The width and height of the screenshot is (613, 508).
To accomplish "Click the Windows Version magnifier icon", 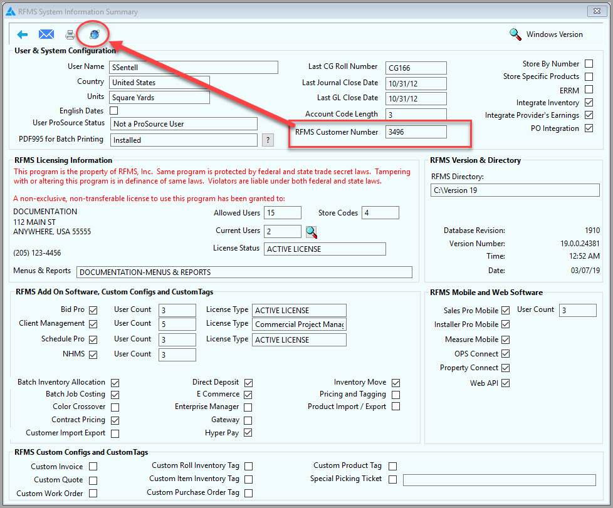I will pos(515,34).
